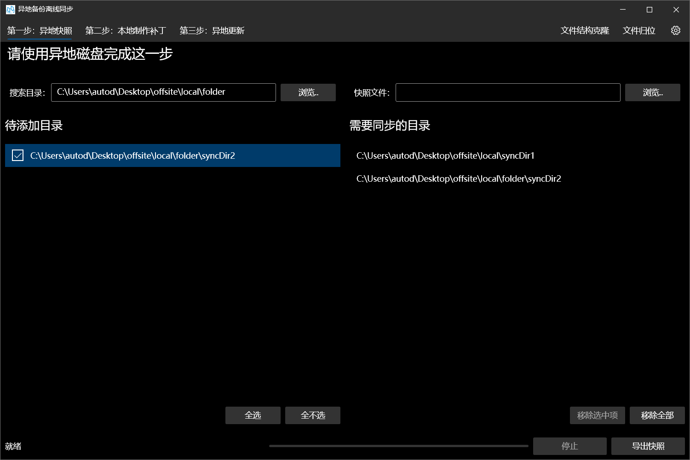Click the 全选 button
The width and height of the screenshot is (690, 460).
253,415
